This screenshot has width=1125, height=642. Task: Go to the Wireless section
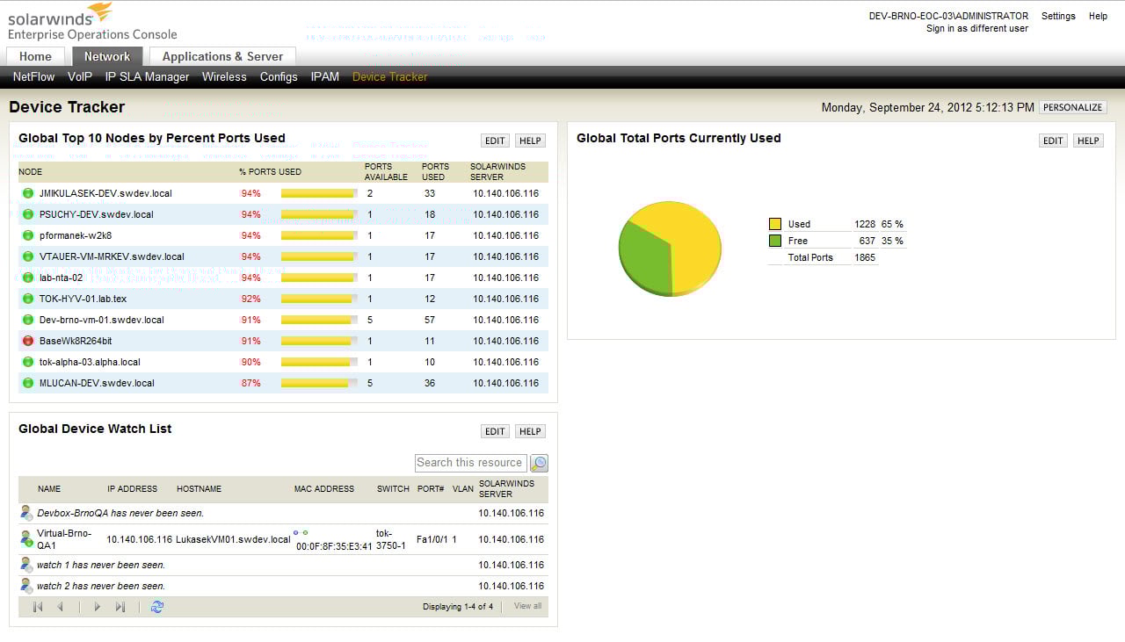pos(224,77)
